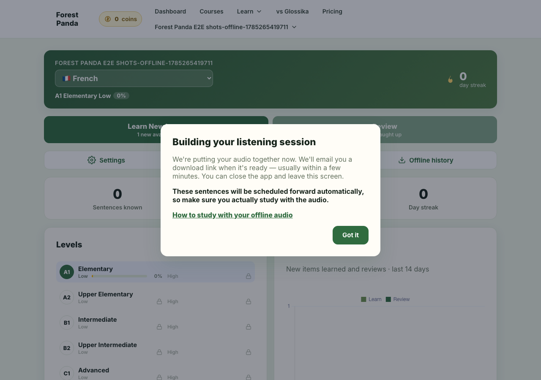Viewport: 541px width, 380px height.
Task: Open the Dashboard nav item
Action: (x=170, y=11)
